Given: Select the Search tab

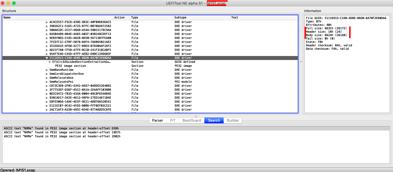Looking at the screenshot, I should (x=214, y=121).
